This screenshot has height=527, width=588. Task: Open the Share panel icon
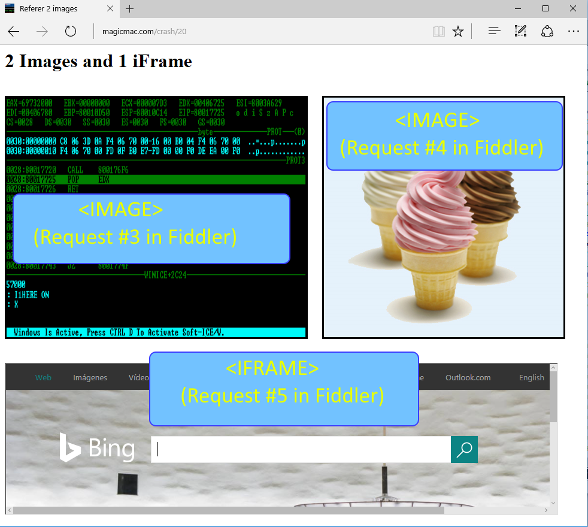click(x=547, y=32)
